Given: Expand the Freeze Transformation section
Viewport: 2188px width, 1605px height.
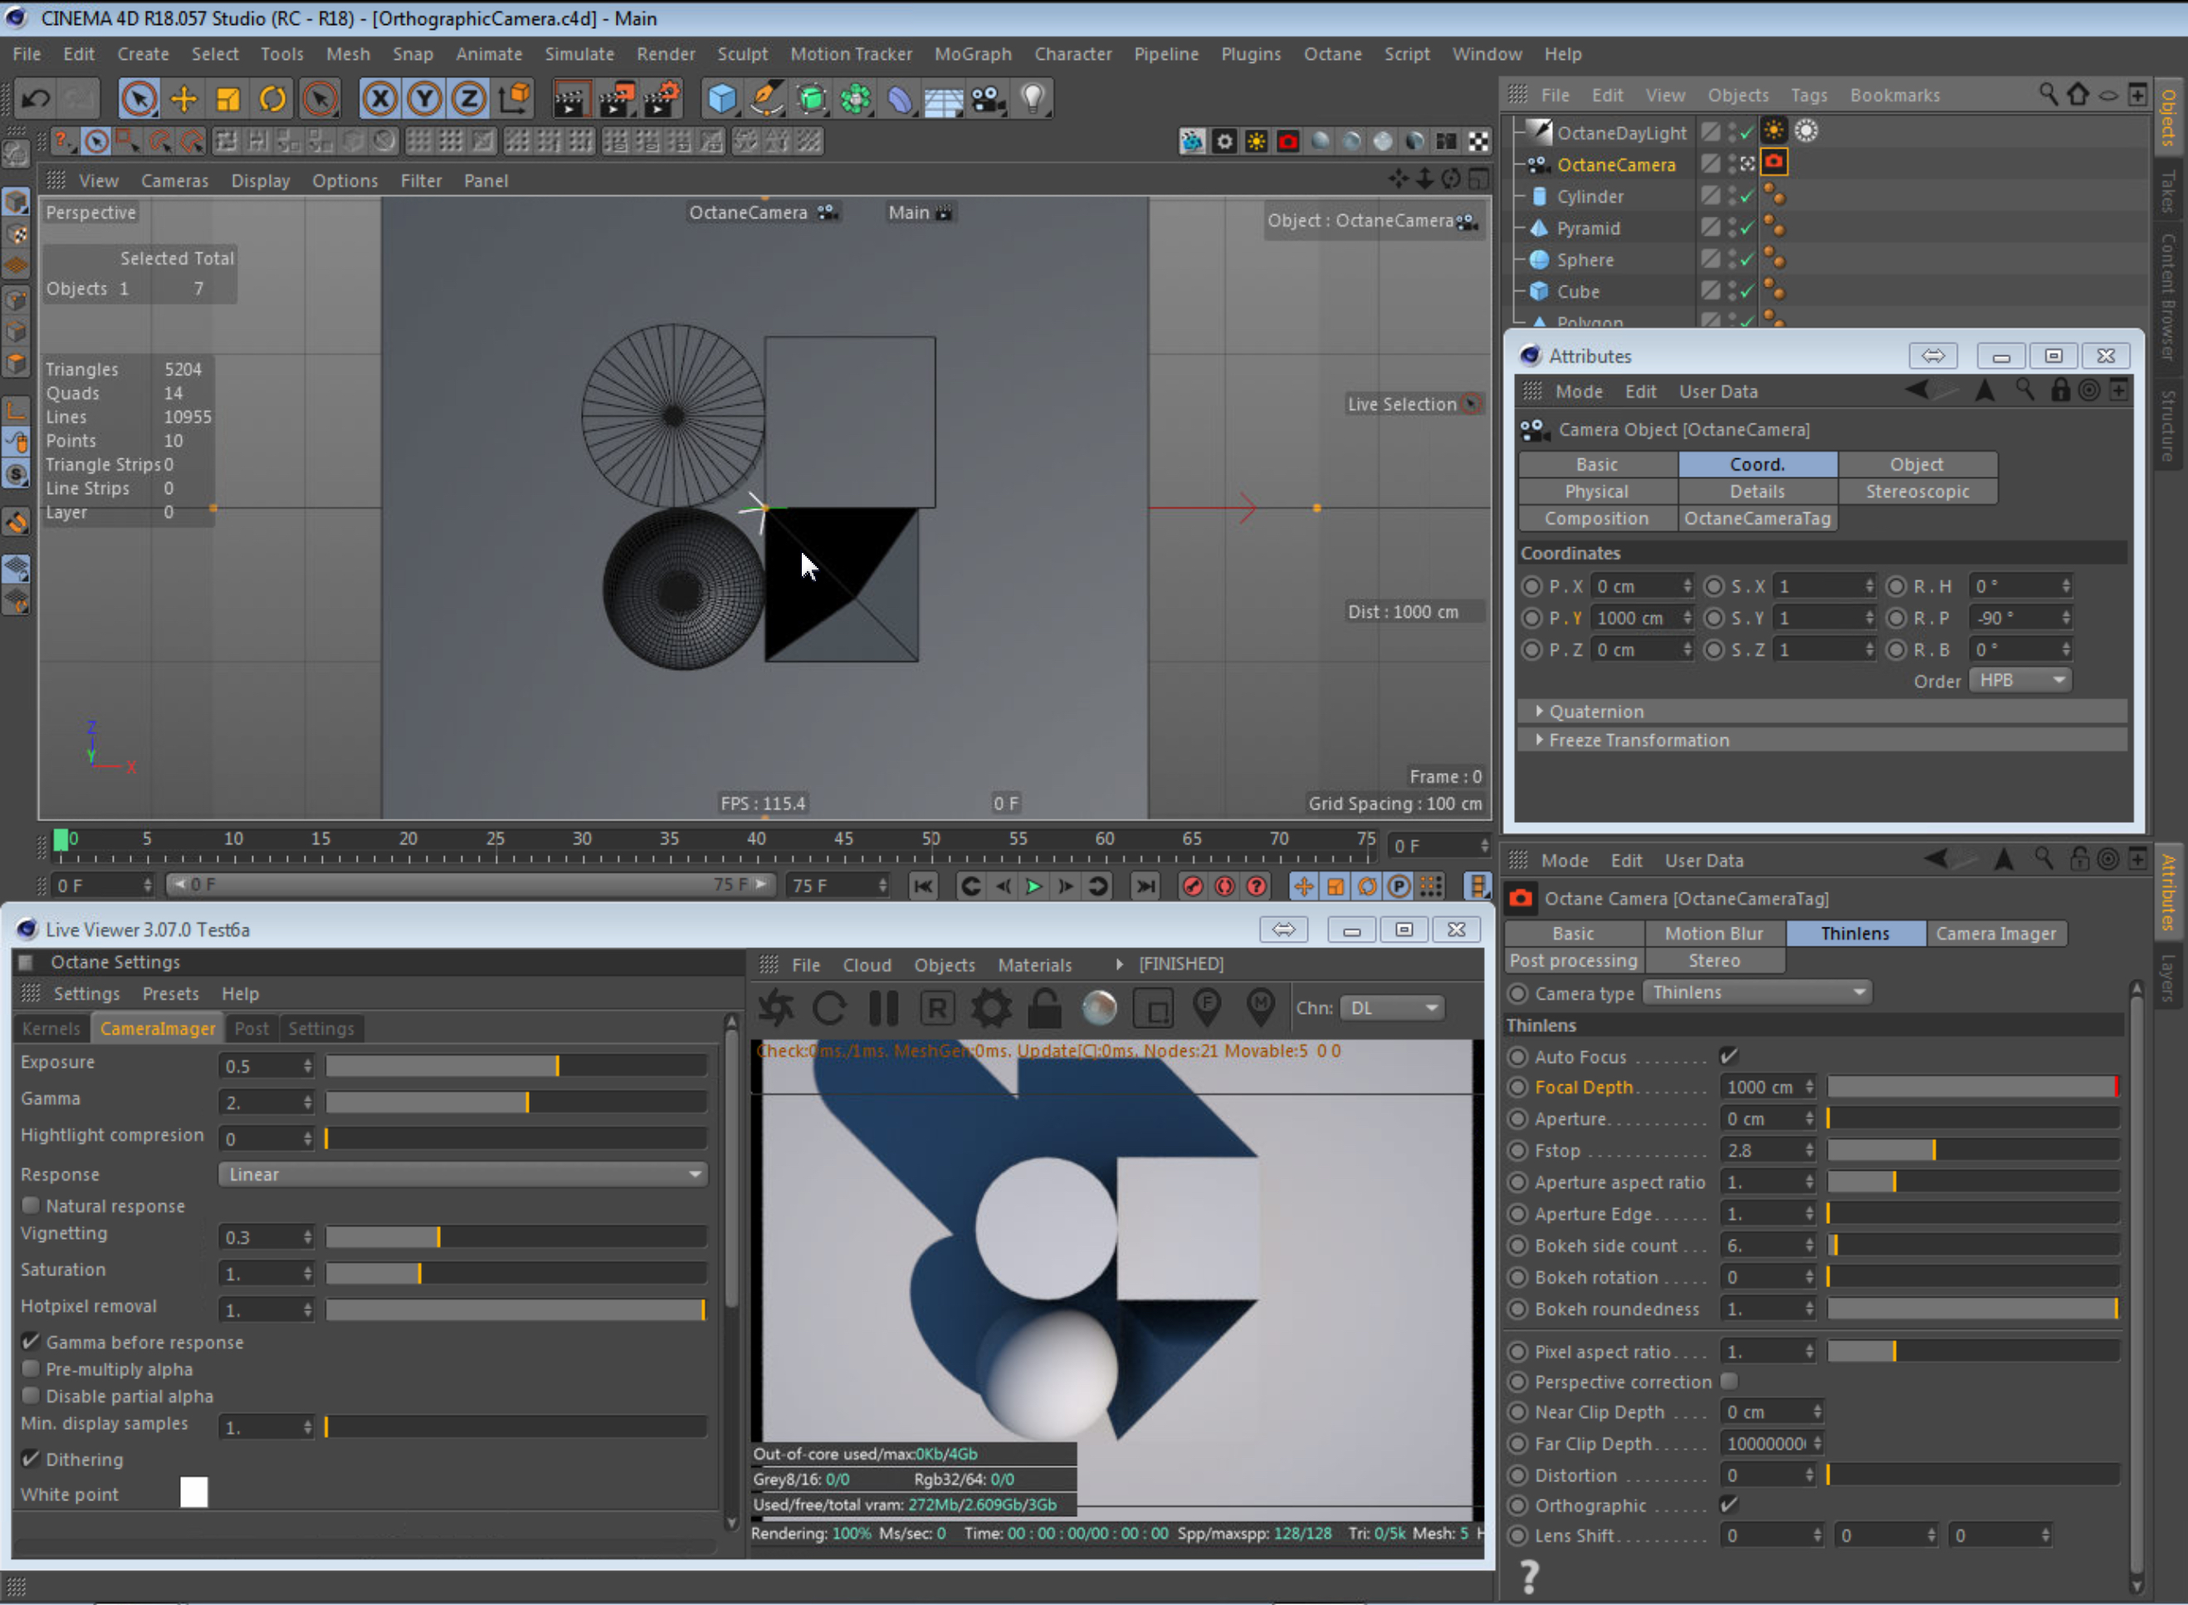Looking at the screenshot, I should [1638, 739].
